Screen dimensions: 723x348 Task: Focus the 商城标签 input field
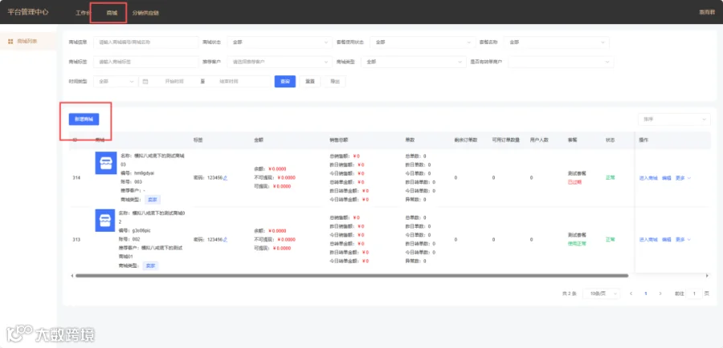[145, 62]
